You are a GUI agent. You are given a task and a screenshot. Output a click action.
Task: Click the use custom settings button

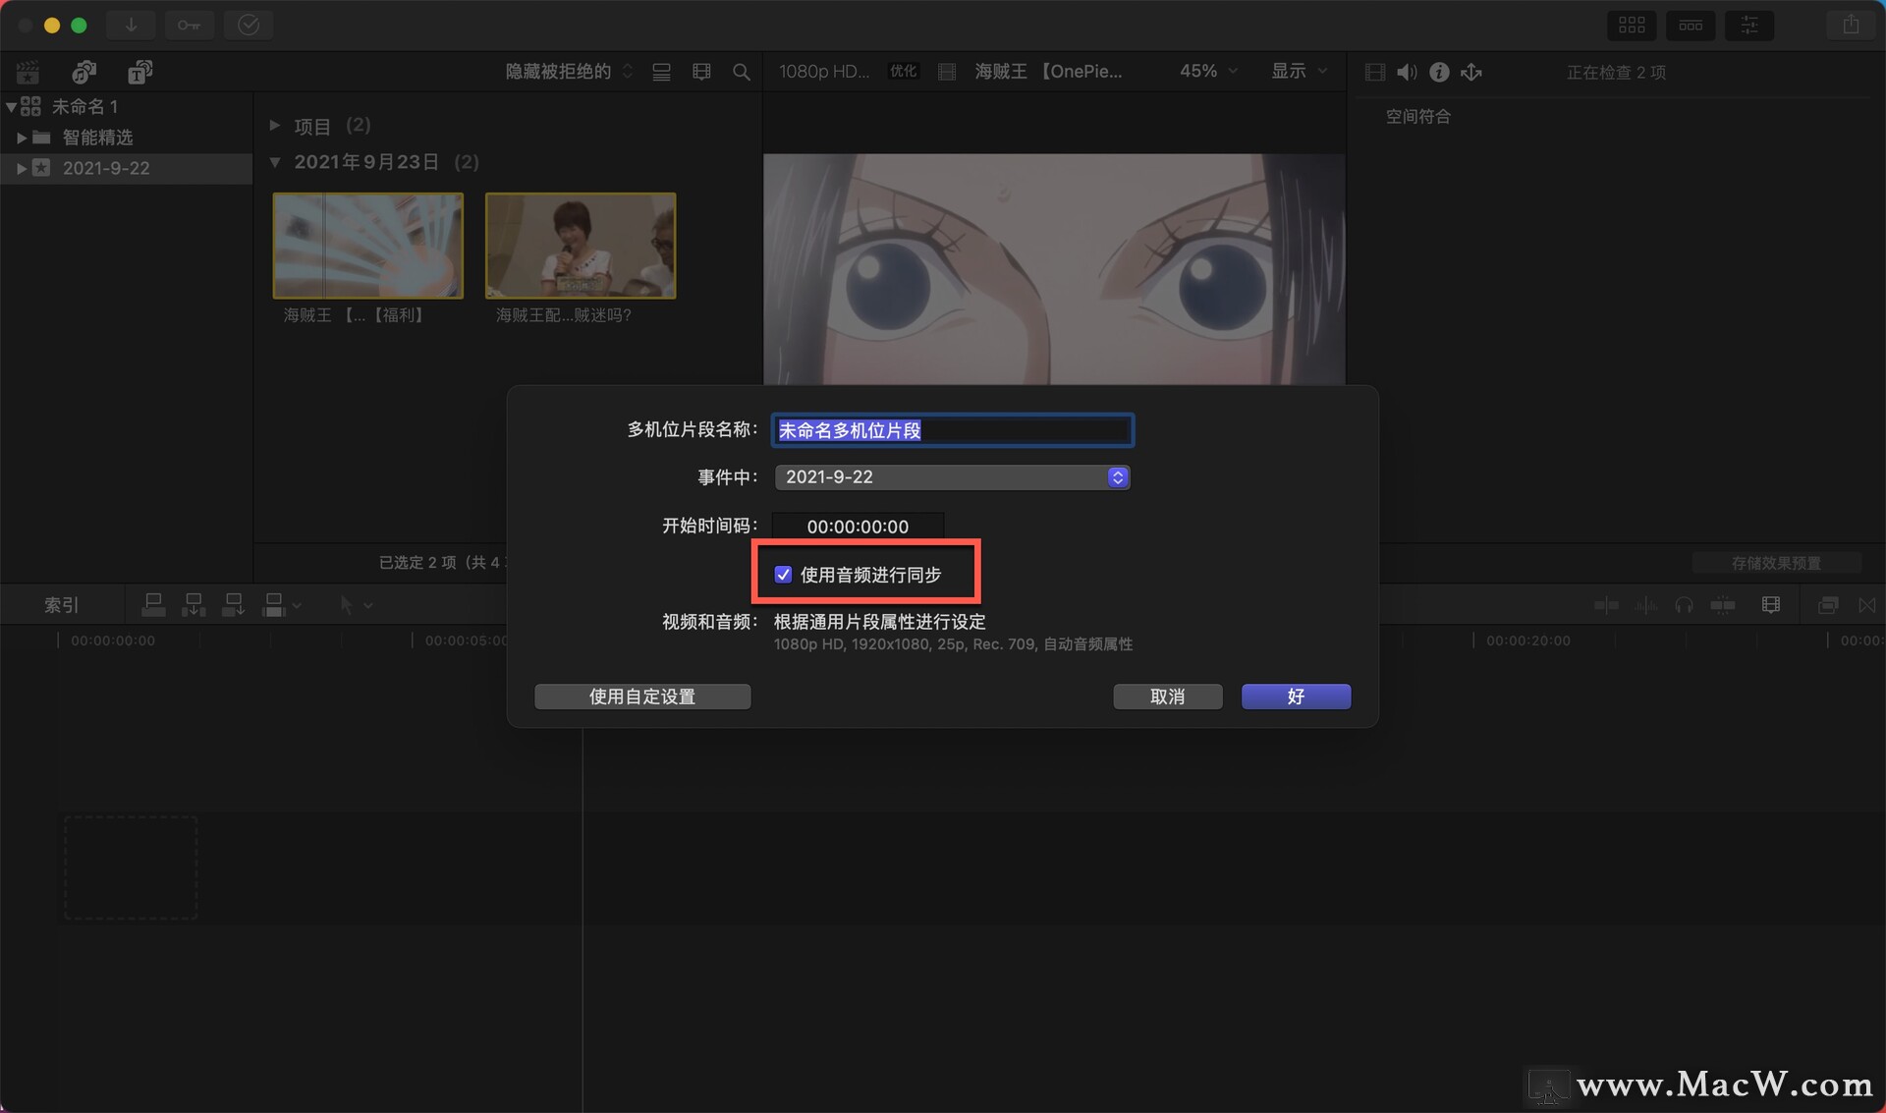click(642, 696)
